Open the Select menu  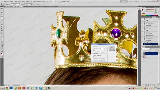pos(19,1)
